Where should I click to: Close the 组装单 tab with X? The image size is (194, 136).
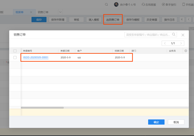pos(31,12)
